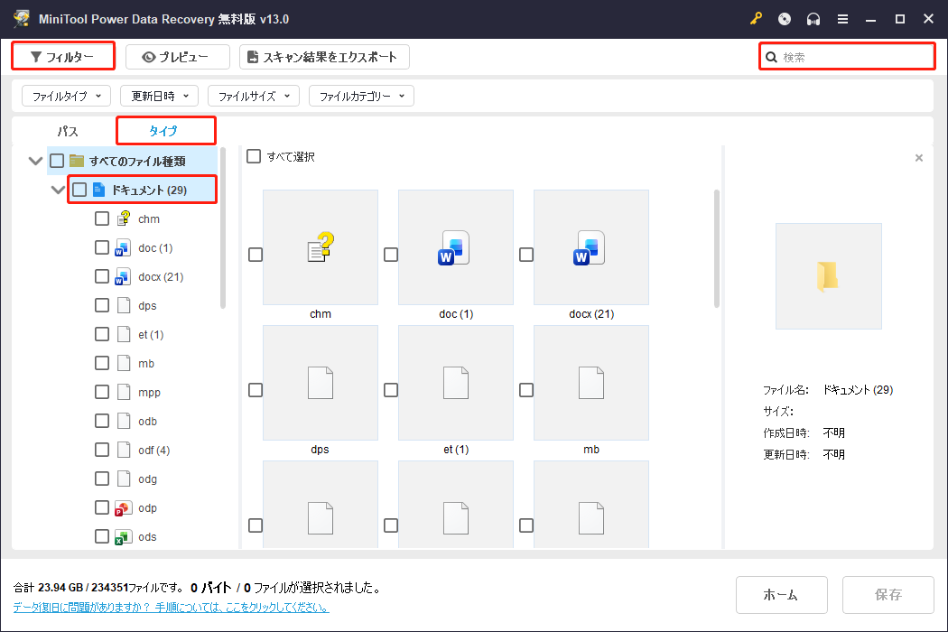The image size is (948, 632).
Task: Click the フィルター button
Action: point(63,57)
